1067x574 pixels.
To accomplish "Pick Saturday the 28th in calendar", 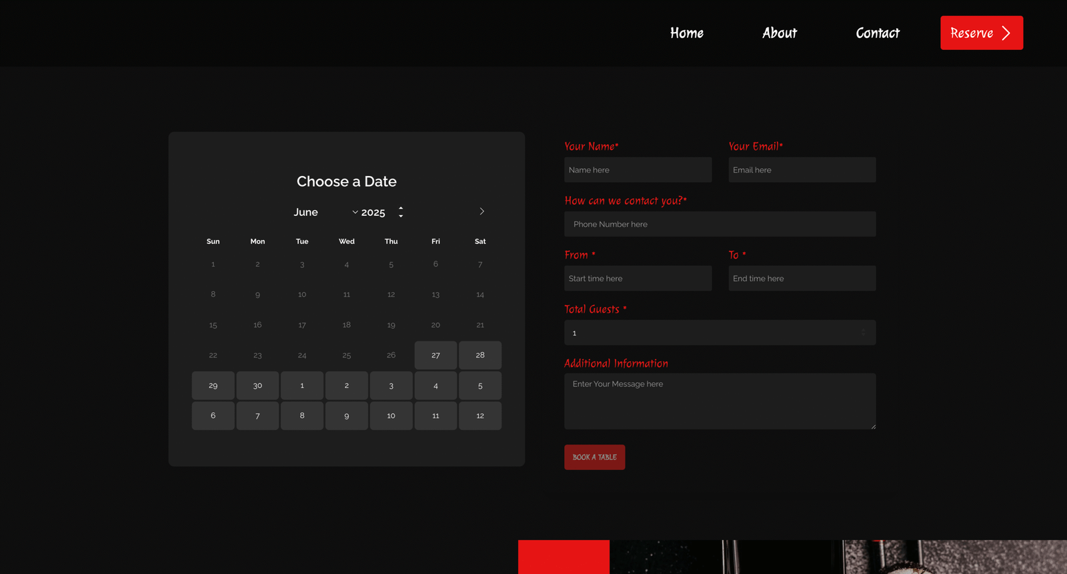I will [x=480, y=355].
